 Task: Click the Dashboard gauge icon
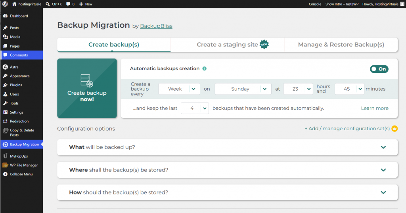6,16
